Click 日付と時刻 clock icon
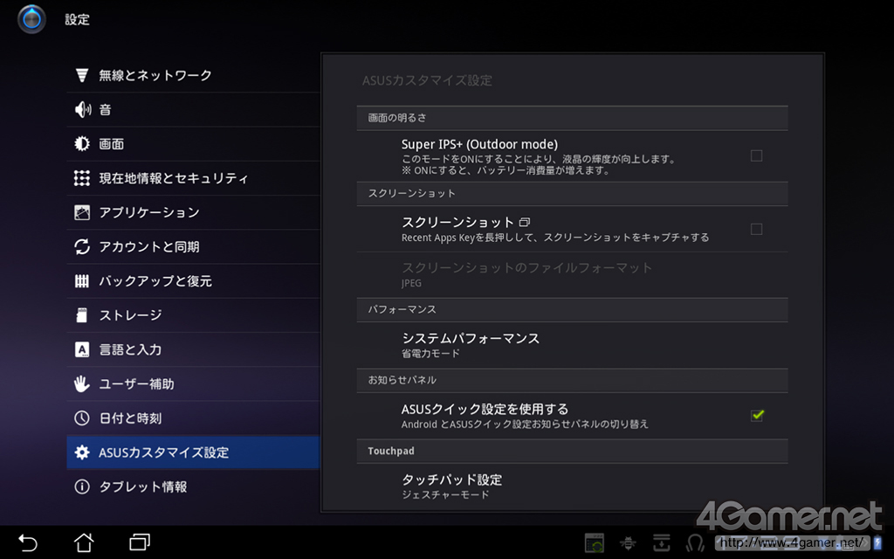894x559 pixels. click(x=82, y=418)
